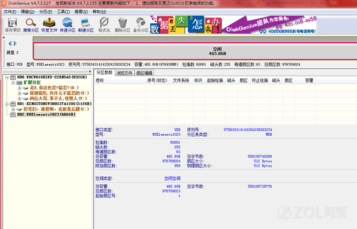Click the serial number value 5758343141433043393303234
The height and width of the screenshot is (229, 357).
[248, 129]
